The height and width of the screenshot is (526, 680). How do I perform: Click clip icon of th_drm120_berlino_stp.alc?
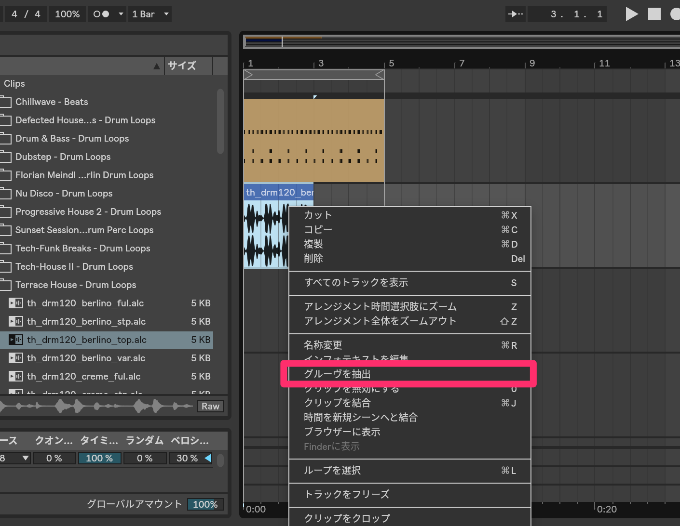click(x=16, y=322)
